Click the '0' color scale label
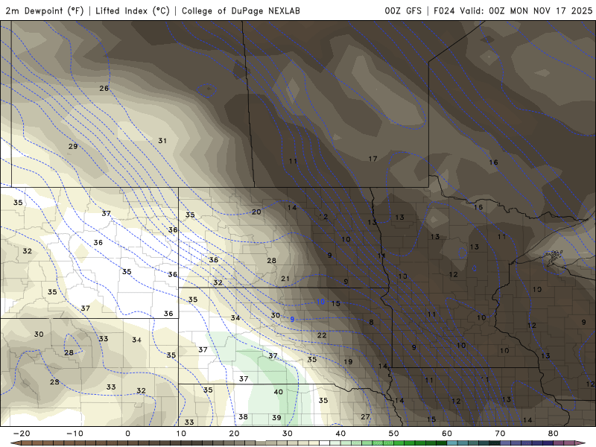Viewport: 596px width, 447px height. tap(127, 434)
